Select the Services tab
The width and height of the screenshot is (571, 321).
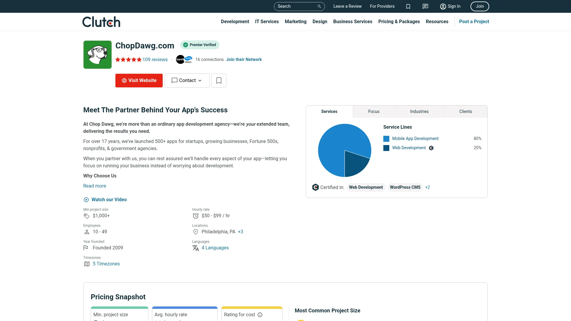[329, 111]
